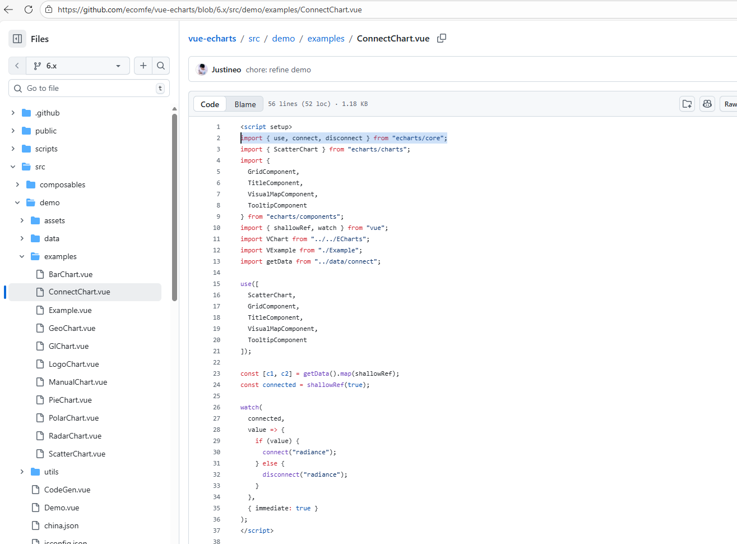Image resolution: width=737 pixels, height=544 pixels.
Task: Open Justineo profile link
Action: (226, 70)
